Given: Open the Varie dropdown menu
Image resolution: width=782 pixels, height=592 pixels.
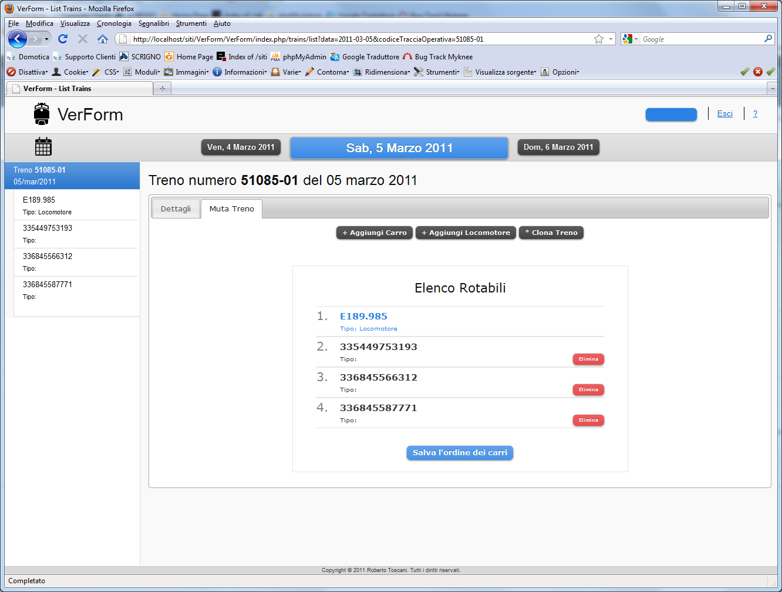Looking at the screenshot, I should tap(286, 72).
